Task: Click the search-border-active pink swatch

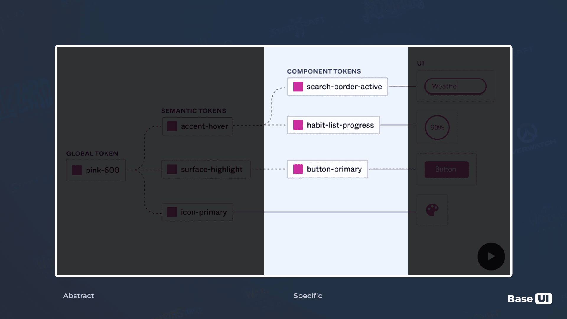Action: tap(298, 87)
